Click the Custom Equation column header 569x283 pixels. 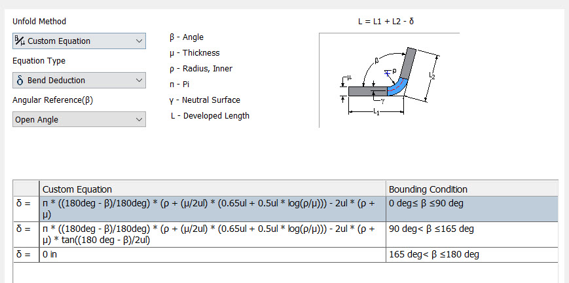(x=212, y=189)
